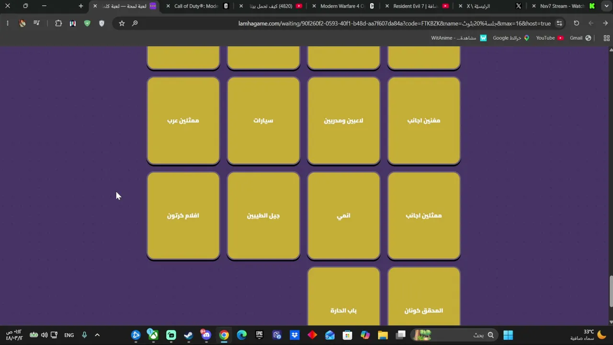
Task: Open Steam from taskbar
Action: [189, 335]
